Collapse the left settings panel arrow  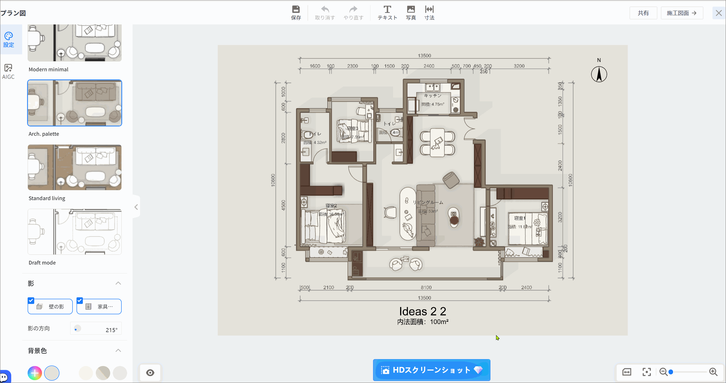(136, 207)
